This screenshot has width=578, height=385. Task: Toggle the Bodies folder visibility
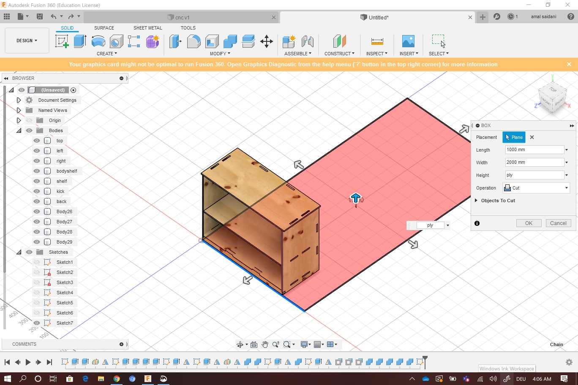[x=29, y=130]
